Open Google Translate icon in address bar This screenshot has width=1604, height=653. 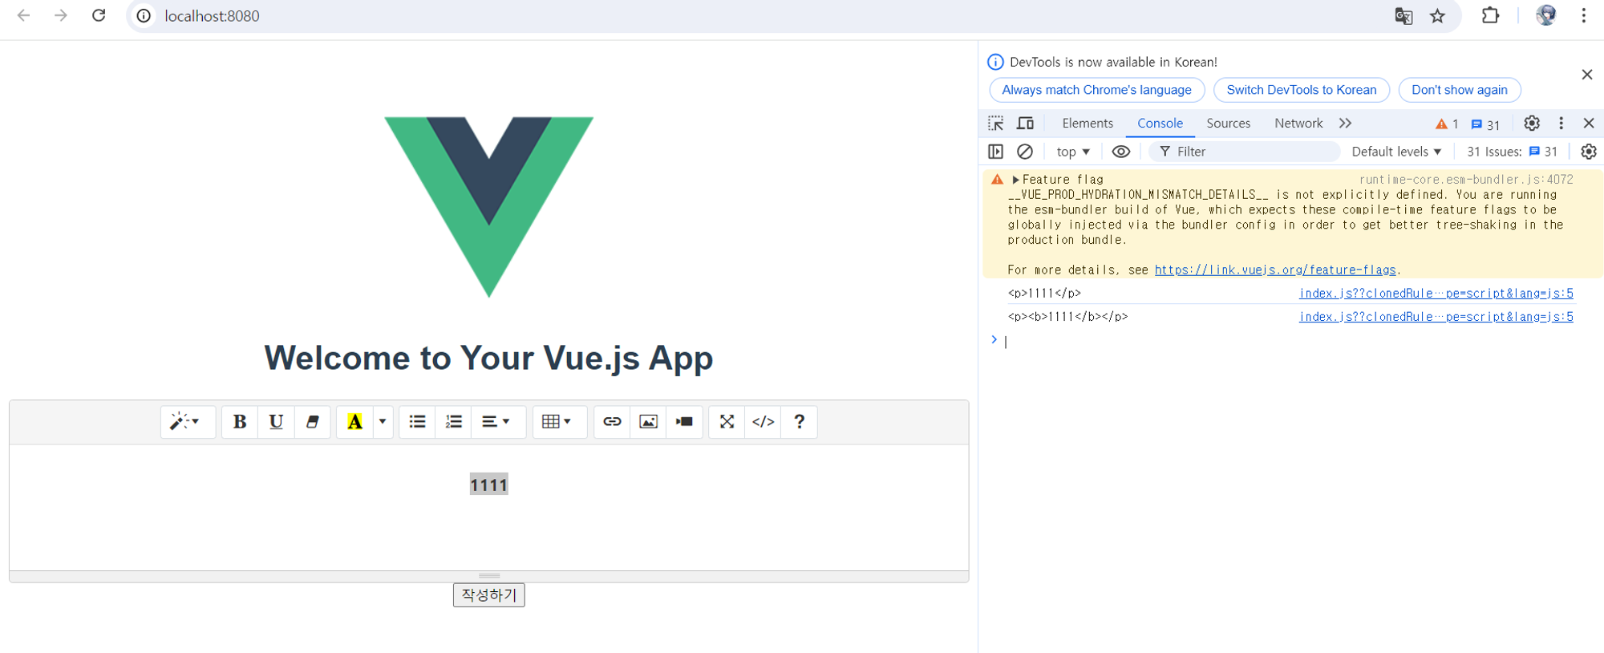pos(1403,16)
